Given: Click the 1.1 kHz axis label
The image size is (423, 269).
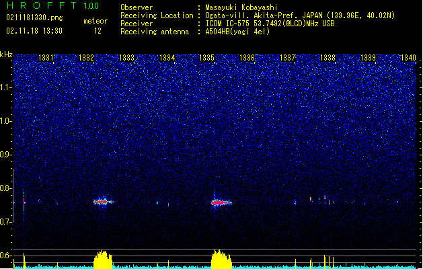Looking at the screenshot, I should point(6,87).
